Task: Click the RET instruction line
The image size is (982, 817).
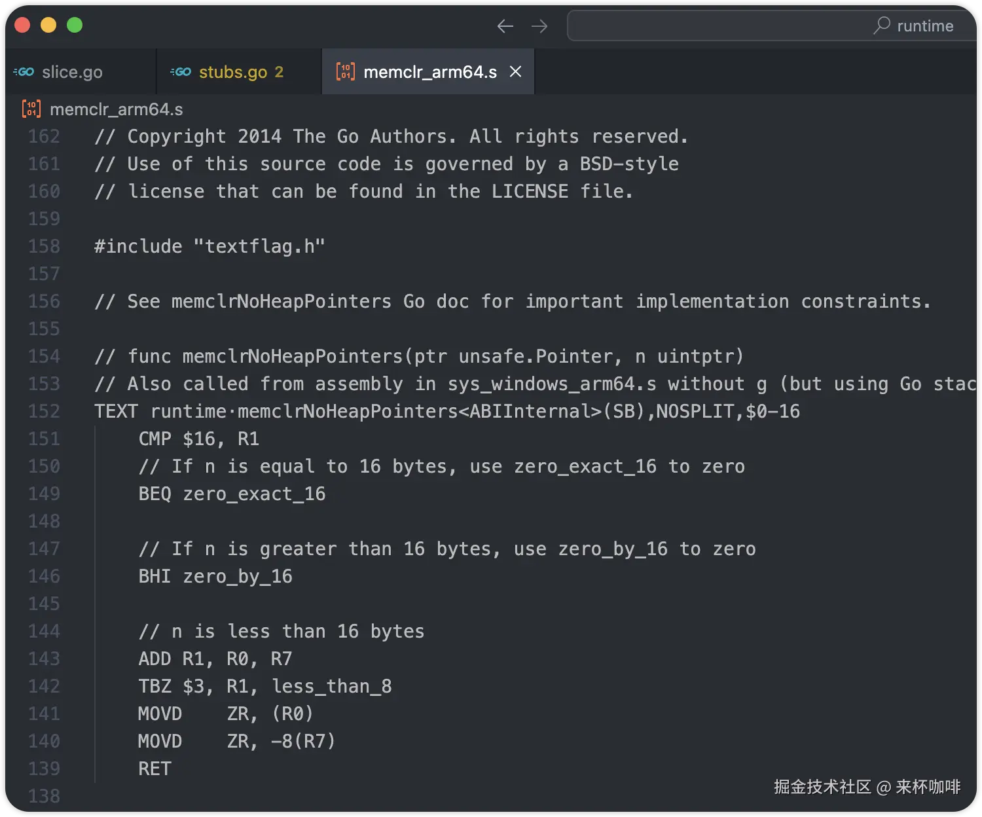Action: pyautogui.click(x=155, y=769)
